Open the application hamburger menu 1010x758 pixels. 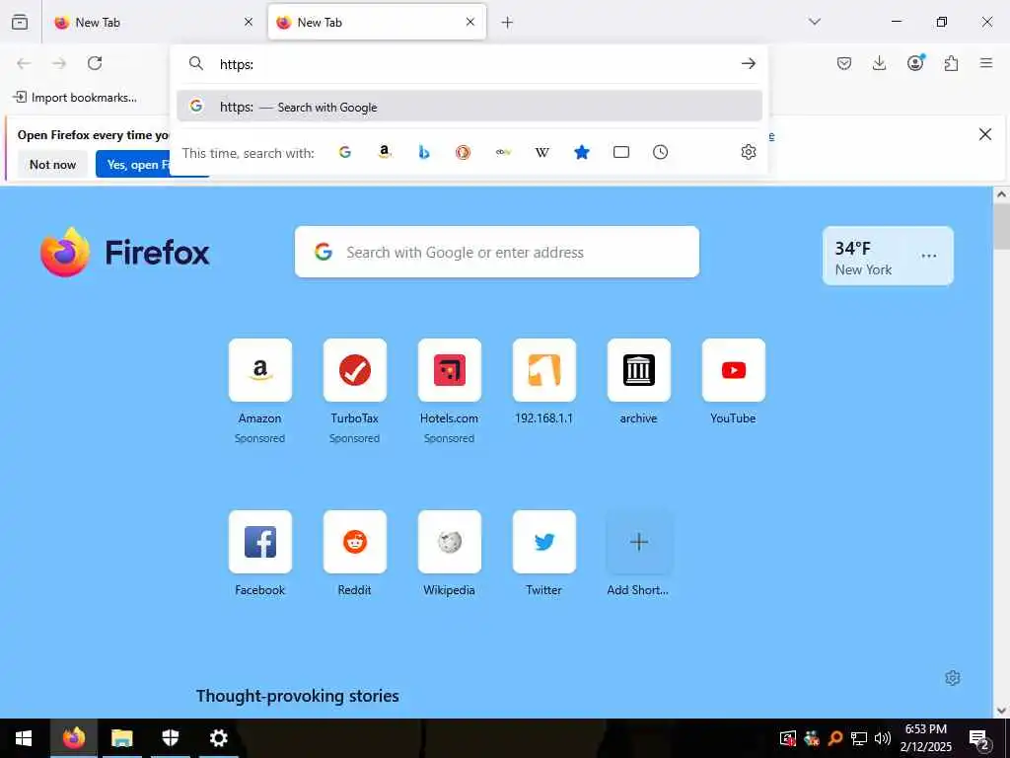[986, 63]
